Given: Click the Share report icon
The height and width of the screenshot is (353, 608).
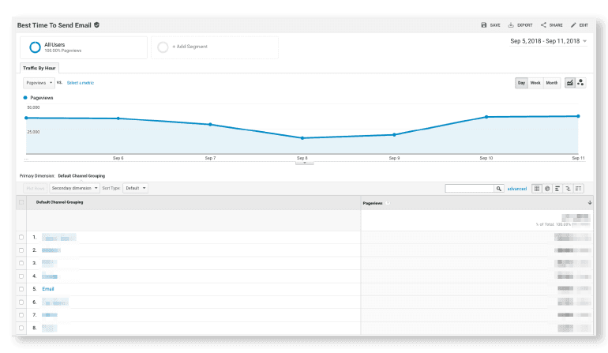Looking at the screenshot, I should coord(543,25).
